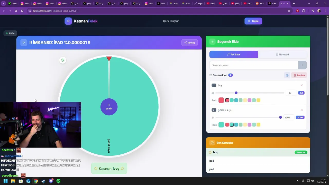Image resolution: width=329 pixels, height=185 pixels.
Task: Click the Paylaş share button
Action: point(190,43)
